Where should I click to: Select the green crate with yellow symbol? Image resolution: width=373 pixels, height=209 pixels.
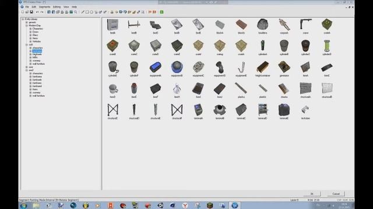[x=327, y=24]
